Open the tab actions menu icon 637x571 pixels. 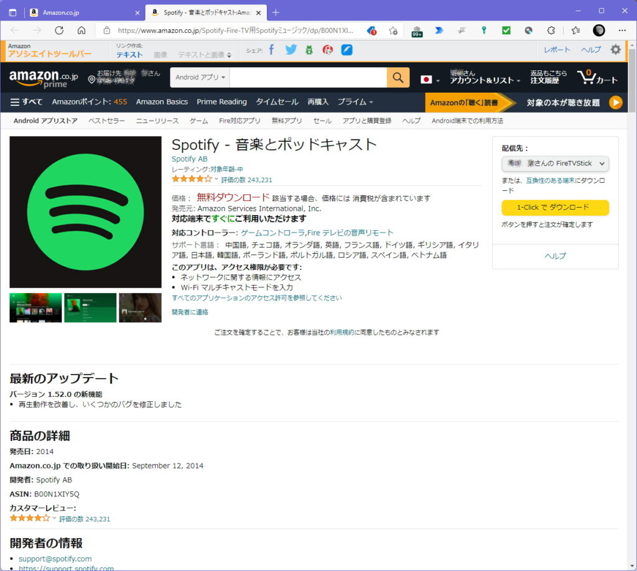coord(12,12)
